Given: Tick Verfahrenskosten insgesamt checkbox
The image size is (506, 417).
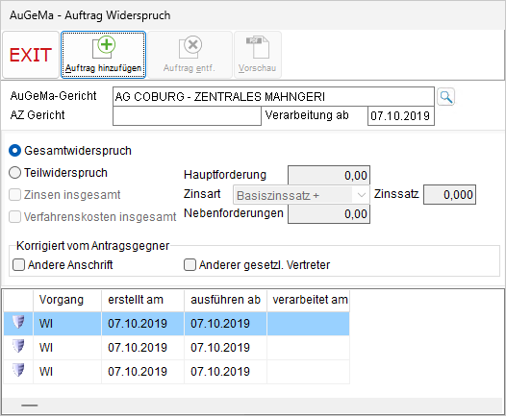Looking at the screenshot, I should click(x=14, y=217).
